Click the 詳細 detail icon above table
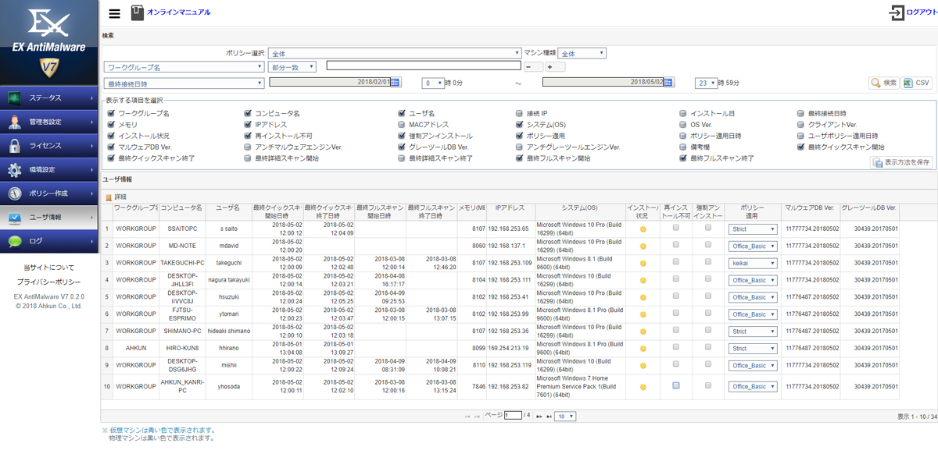 tap(109, 197)
